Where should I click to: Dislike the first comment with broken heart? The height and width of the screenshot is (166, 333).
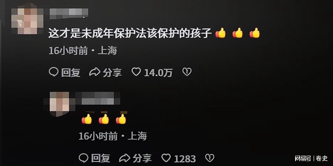[x=187, y=72]
